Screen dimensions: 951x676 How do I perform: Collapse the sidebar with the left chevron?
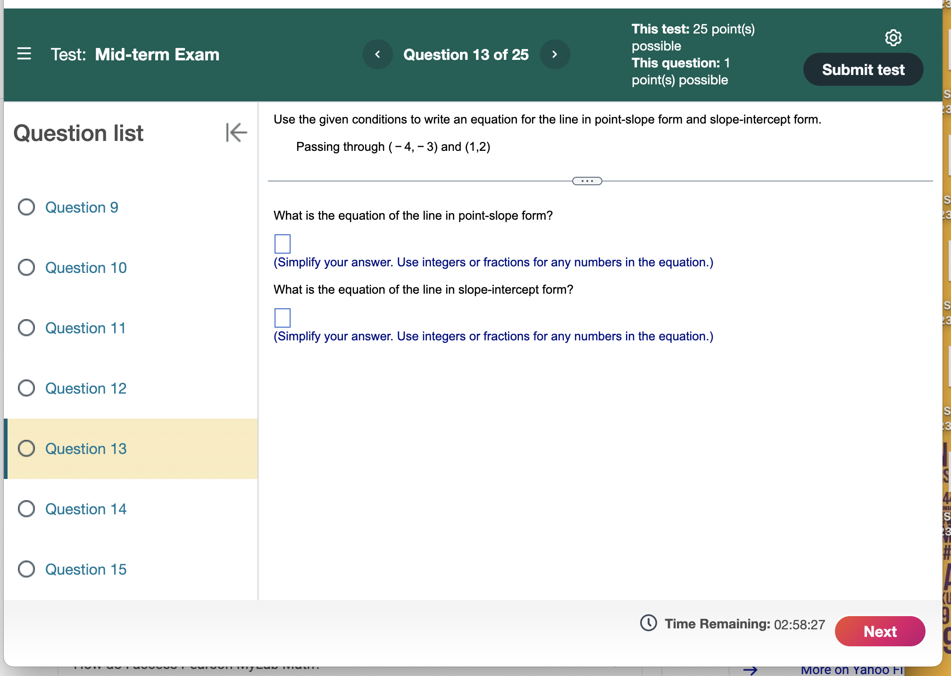[x=236, y=132]
